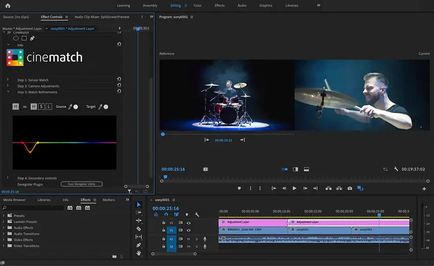Select the ellipse mask tool in CineMatch
Screen dimensions: 434x266
16,38
